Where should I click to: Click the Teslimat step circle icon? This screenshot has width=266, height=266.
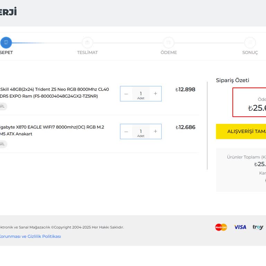click(87, 43)
